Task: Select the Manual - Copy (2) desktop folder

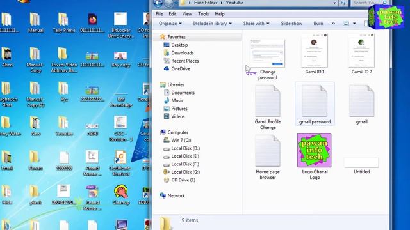Action: pyautogui.click(x=35, y=95)
